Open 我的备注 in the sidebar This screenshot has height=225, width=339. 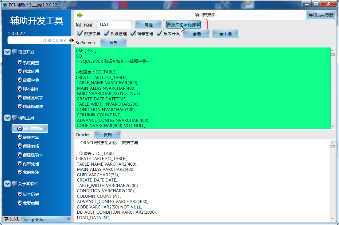[31, 172]
